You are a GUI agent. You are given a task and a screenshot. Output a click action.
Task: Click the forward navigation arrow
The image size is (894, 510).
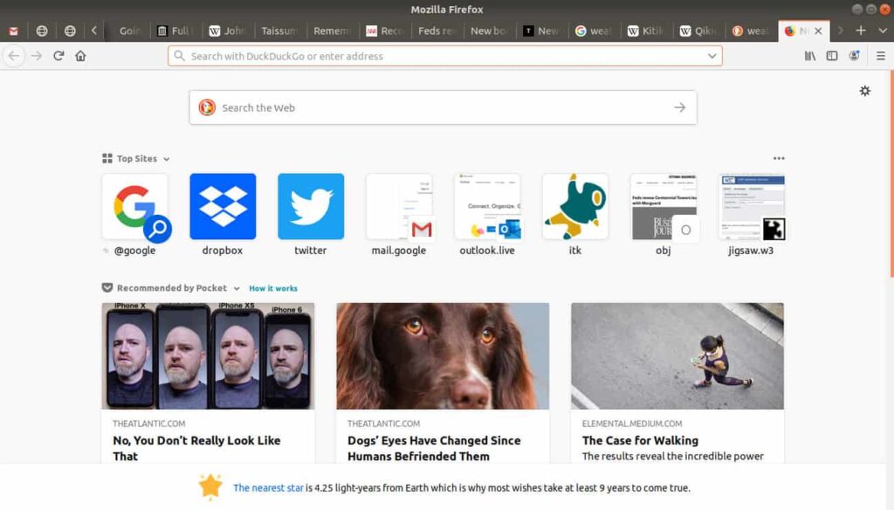pos(37,56)
